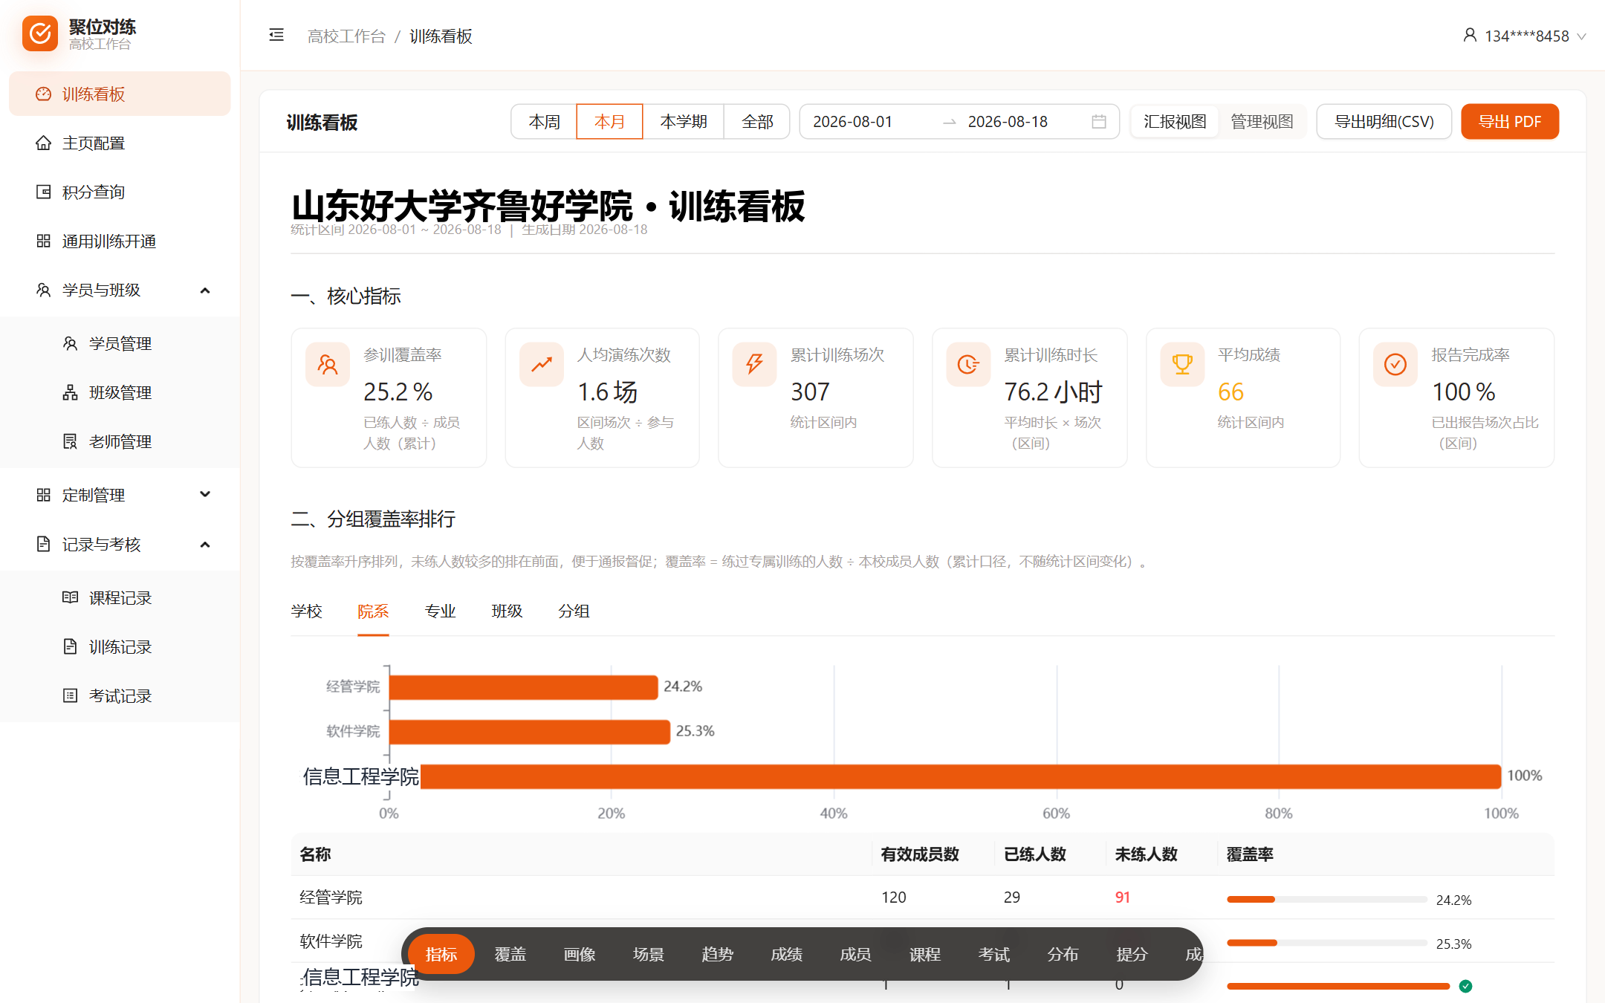The image size is (1605, 1003).
Task: Open the 班级 grouping tab
Action: [x=507, y=611]
